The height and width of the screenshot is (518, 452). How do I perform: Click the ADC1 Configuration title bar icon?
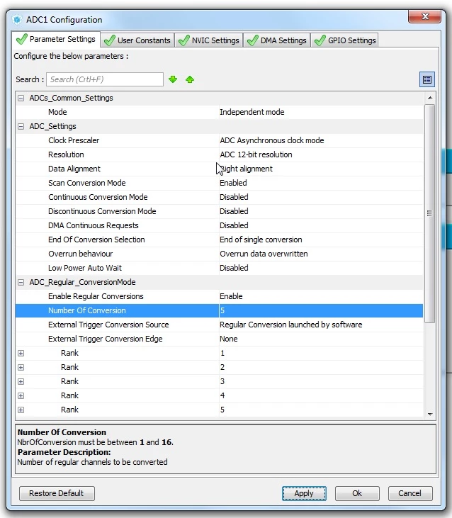(17, 20)
